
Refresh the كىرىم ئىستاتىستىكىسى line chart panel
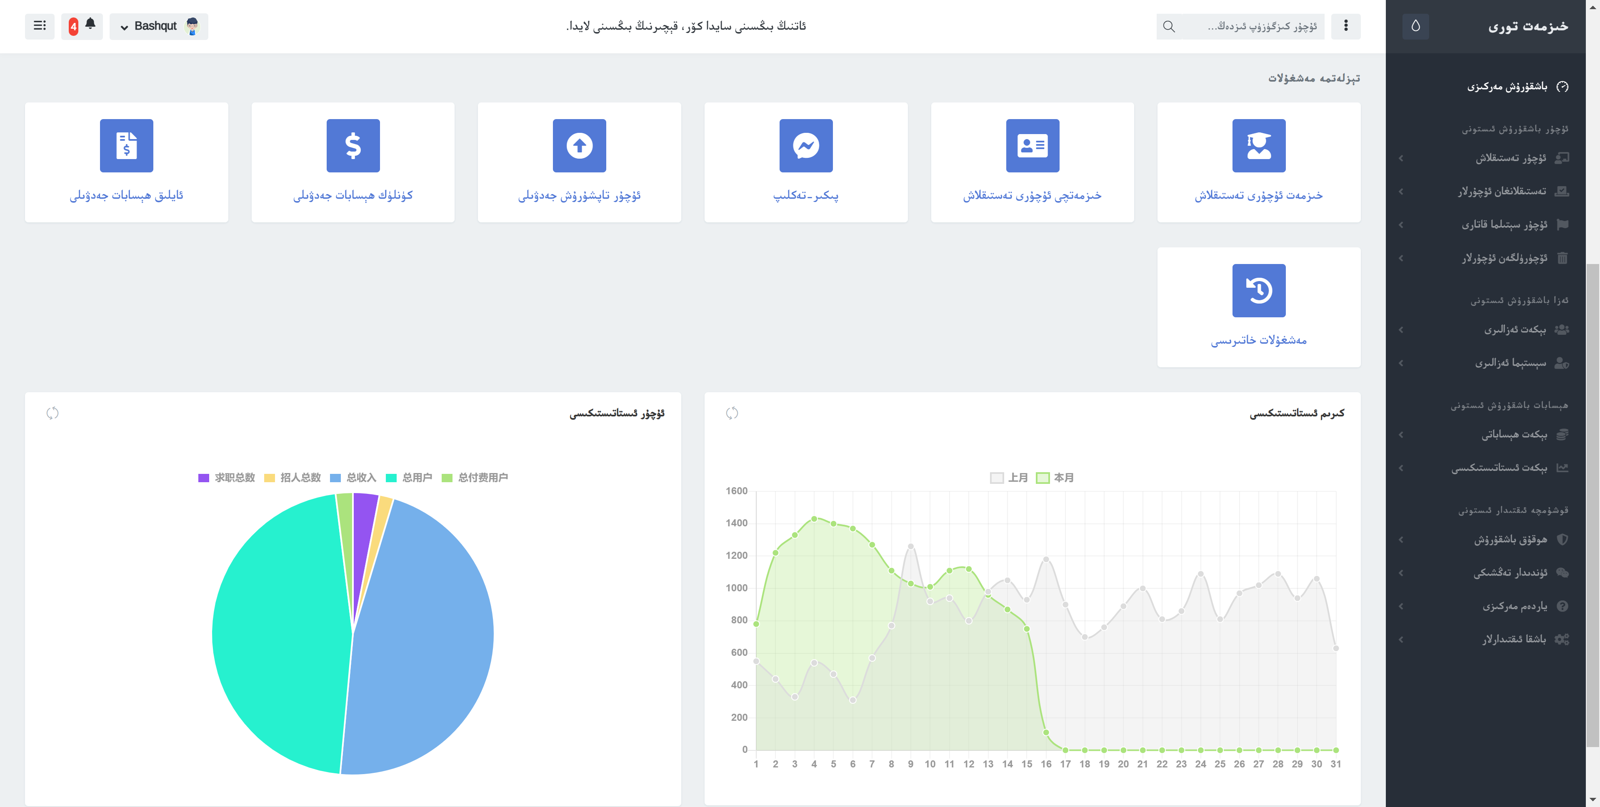(732, 413)
